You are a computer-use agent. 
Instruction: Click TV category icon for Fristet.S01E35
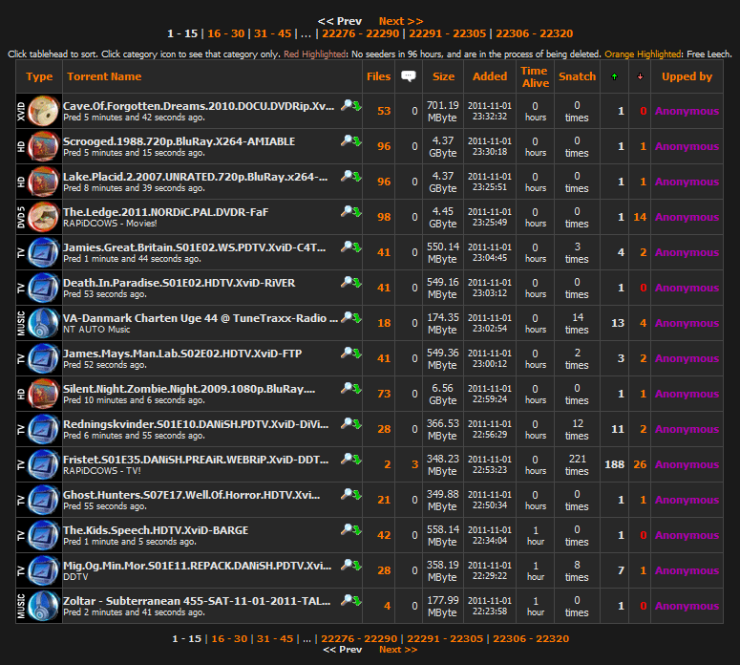click(39, 464)
